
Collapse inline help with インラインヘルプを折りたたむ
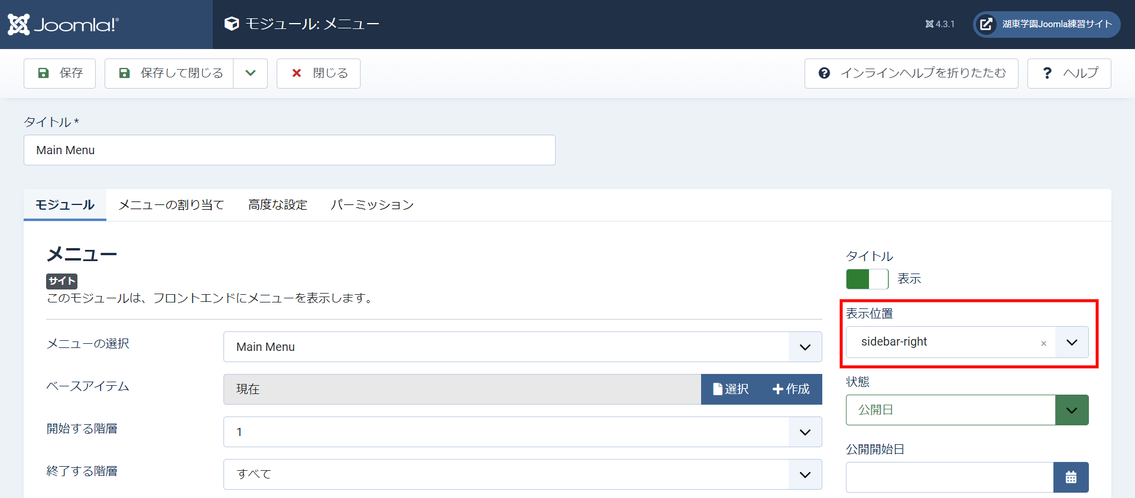point(911,73)
